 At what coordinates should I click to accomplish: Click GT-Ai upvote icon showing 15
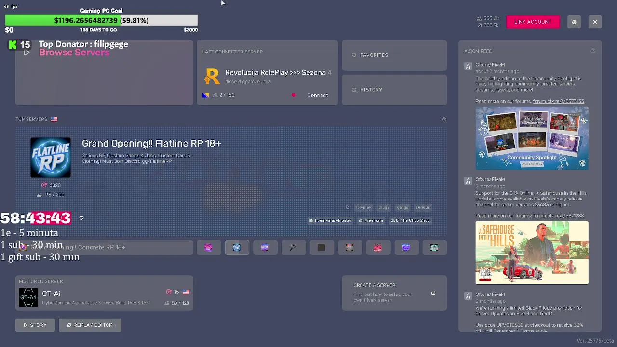point(169,292)
